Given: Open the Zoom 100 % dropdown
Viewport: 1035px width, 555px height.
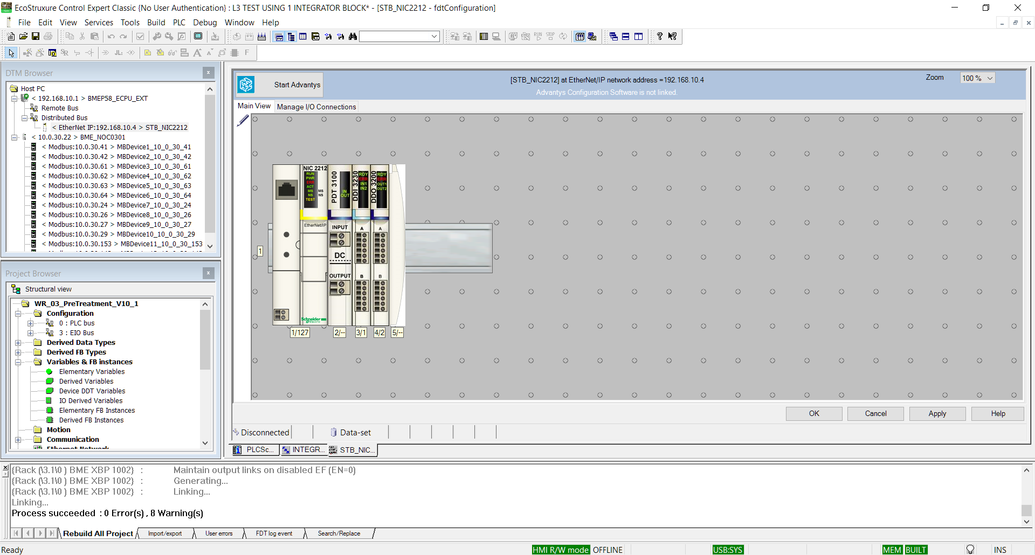Looking at the screenshot, I should (990, 78).
